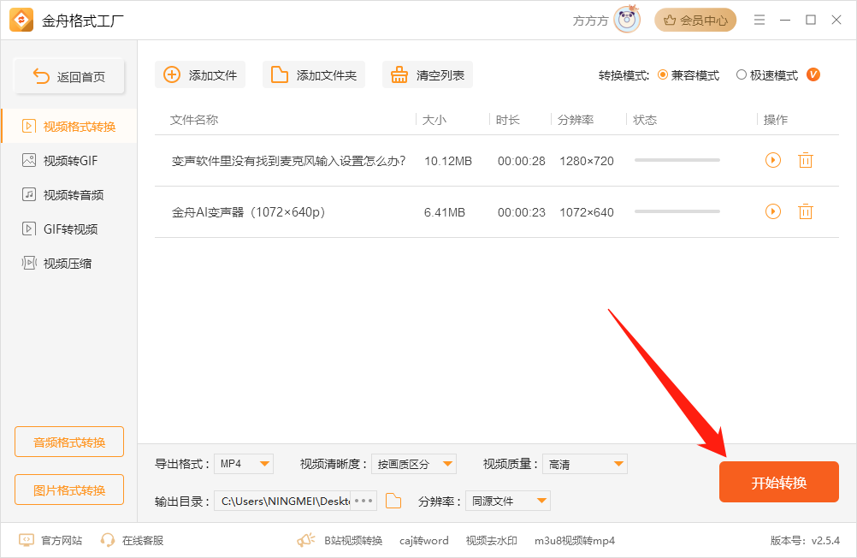Delete the 金舟AI变声器 file via trash icon
Image resolution: width=857 pixels, height=558 pixels.
pos(805,211)
